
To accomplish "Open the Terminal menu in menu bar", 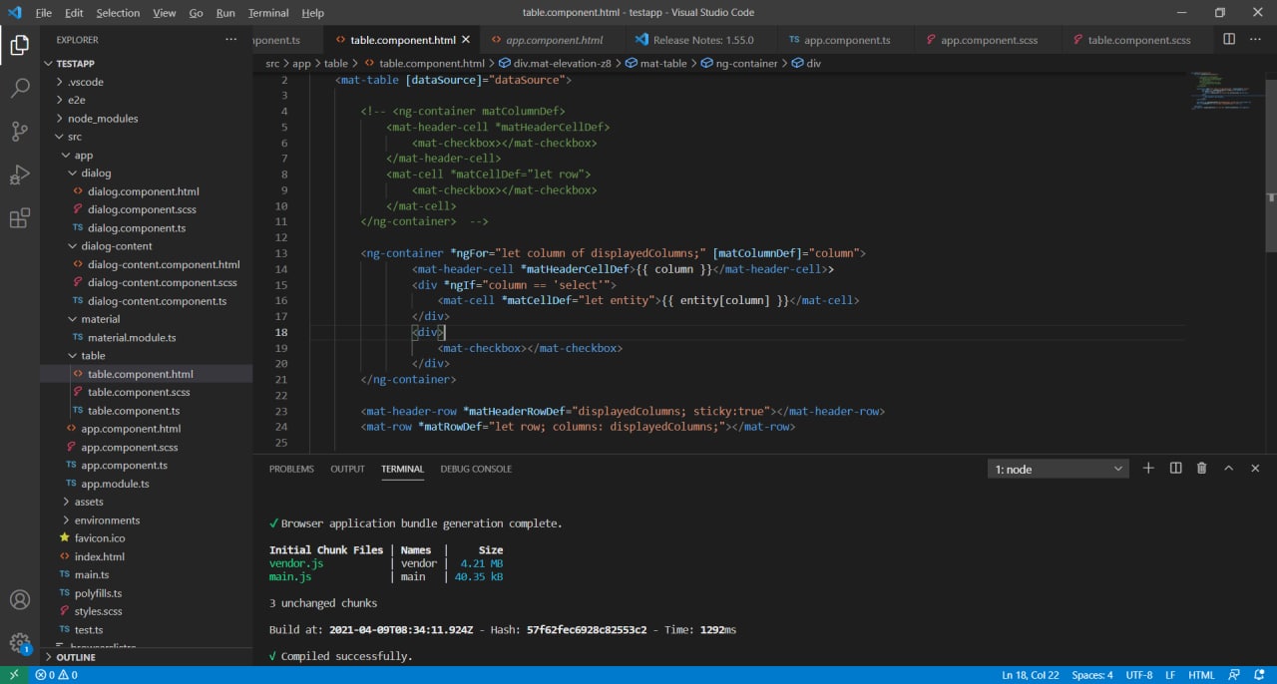I will pyautogui.click(x=267, y=13).
